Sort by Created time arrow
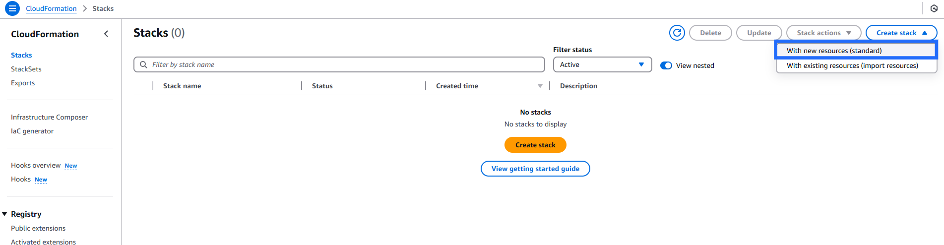Screen dimensions: 944x245 click(x=540, y=86)
